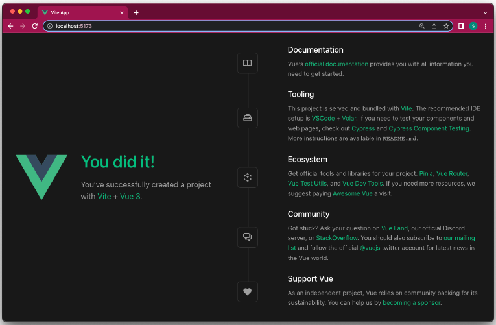
Task: Open the official documentation link
Action: [337, 64]
